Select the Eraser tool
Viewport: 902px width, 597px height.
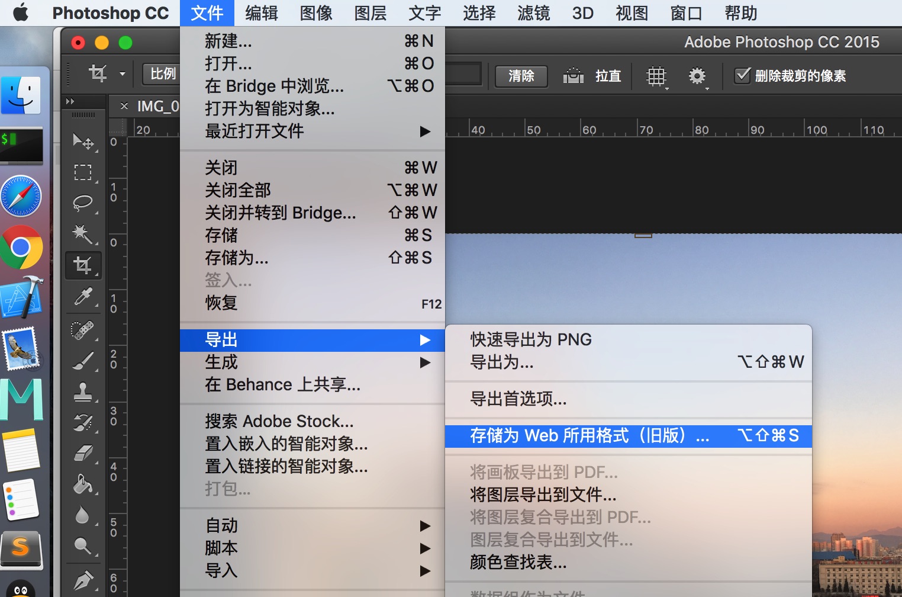tap(83, 453)
